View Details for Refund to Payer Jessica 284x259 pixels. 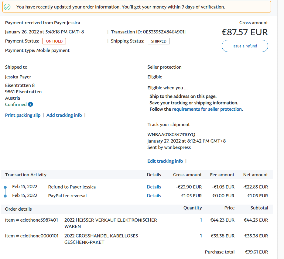tap(154, 187)
